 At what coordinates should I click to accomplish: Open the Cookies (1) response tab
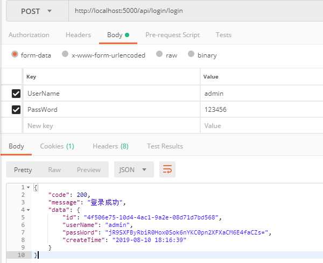click(x=57, y=146)
